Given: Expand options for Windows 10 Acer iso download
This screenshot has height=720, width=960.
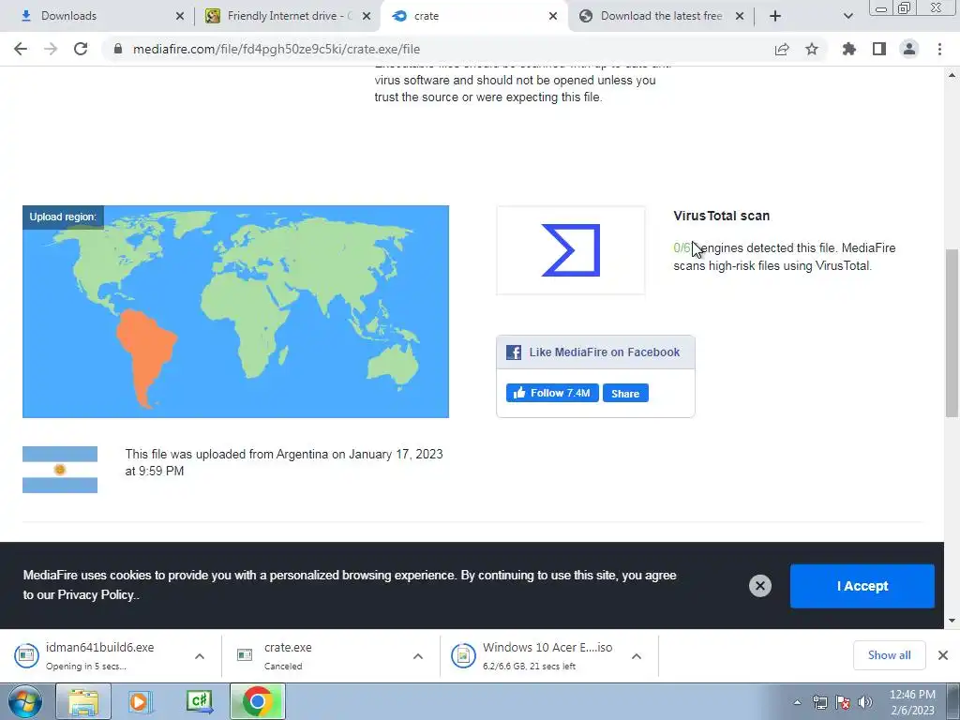Looking at the screenshot, I should 637,656.
